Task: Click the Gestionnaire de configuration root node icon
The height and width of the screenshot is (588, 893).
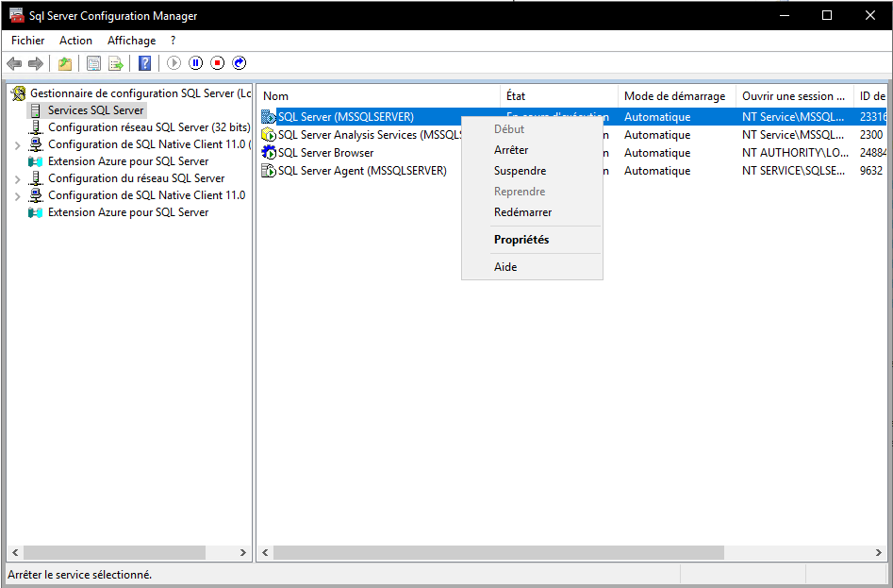Action: pos(19,93)
